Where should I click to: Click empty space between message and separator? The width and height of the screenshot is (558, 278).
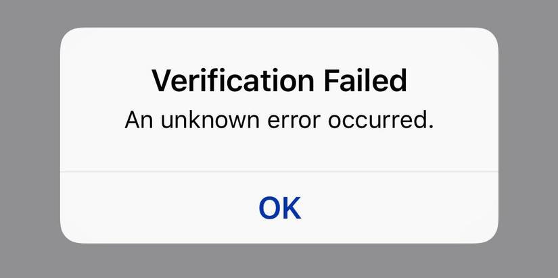279,151
